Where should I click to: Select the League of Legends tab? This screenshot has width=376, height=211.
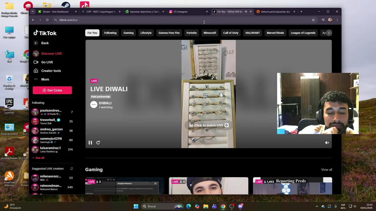click(x=303, y=33)
